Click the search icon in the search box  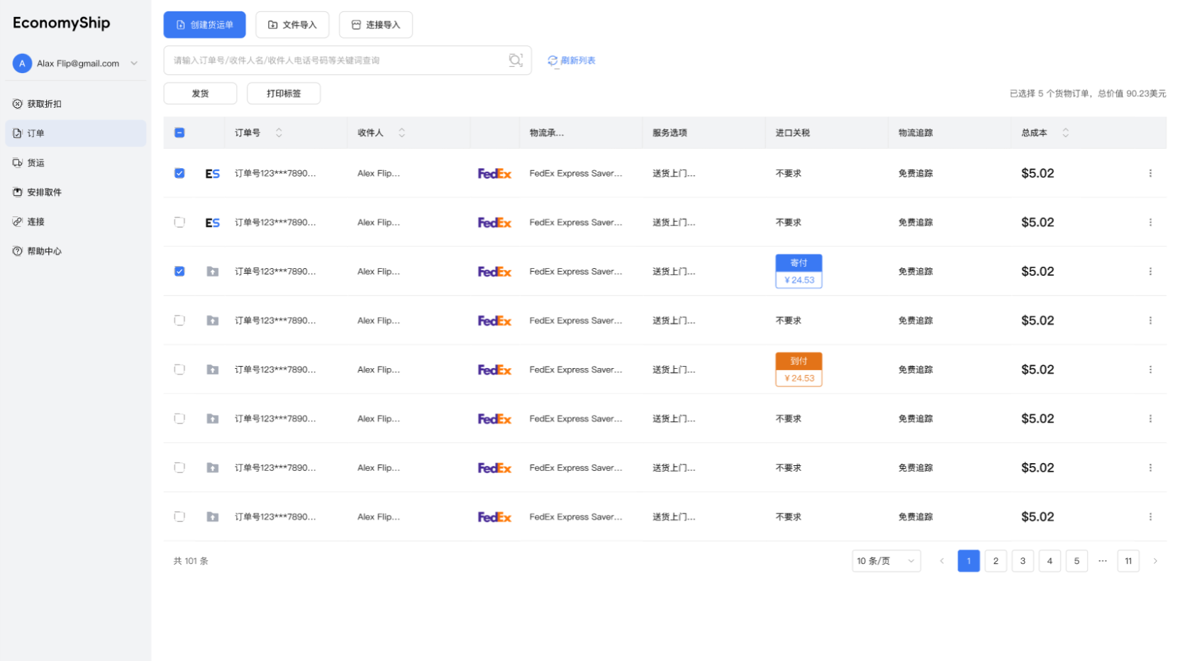(x=516, y=60)
